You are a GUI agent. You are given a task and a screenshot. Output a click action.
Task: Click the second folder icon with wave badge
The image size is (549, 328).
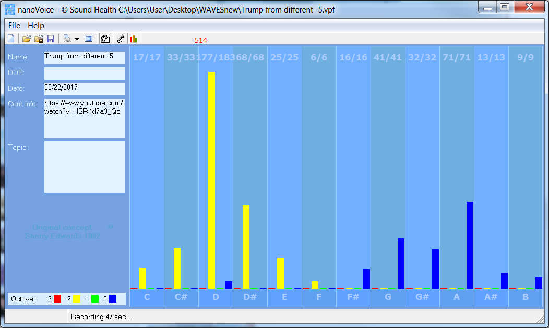[x=39, y=39]
